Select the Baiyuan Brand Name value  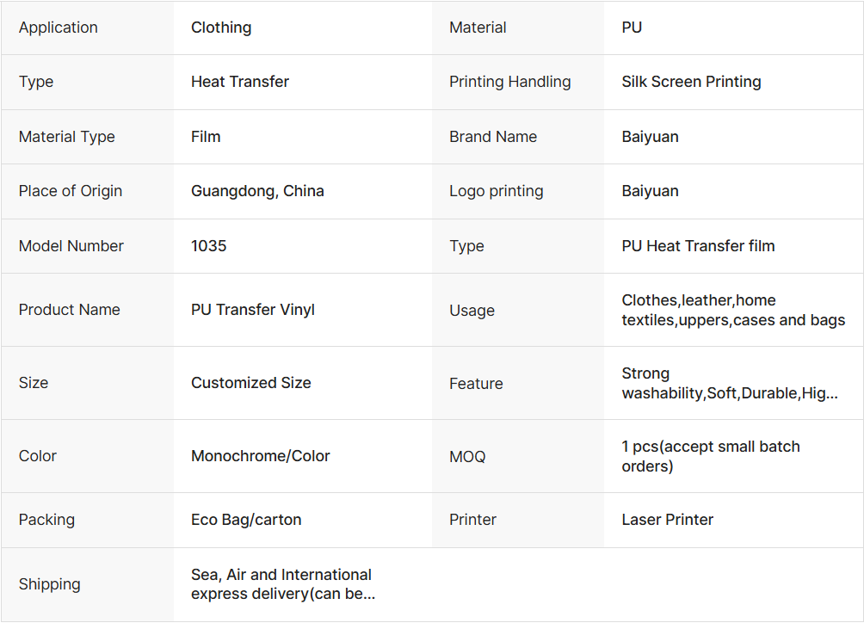(650, 137)
